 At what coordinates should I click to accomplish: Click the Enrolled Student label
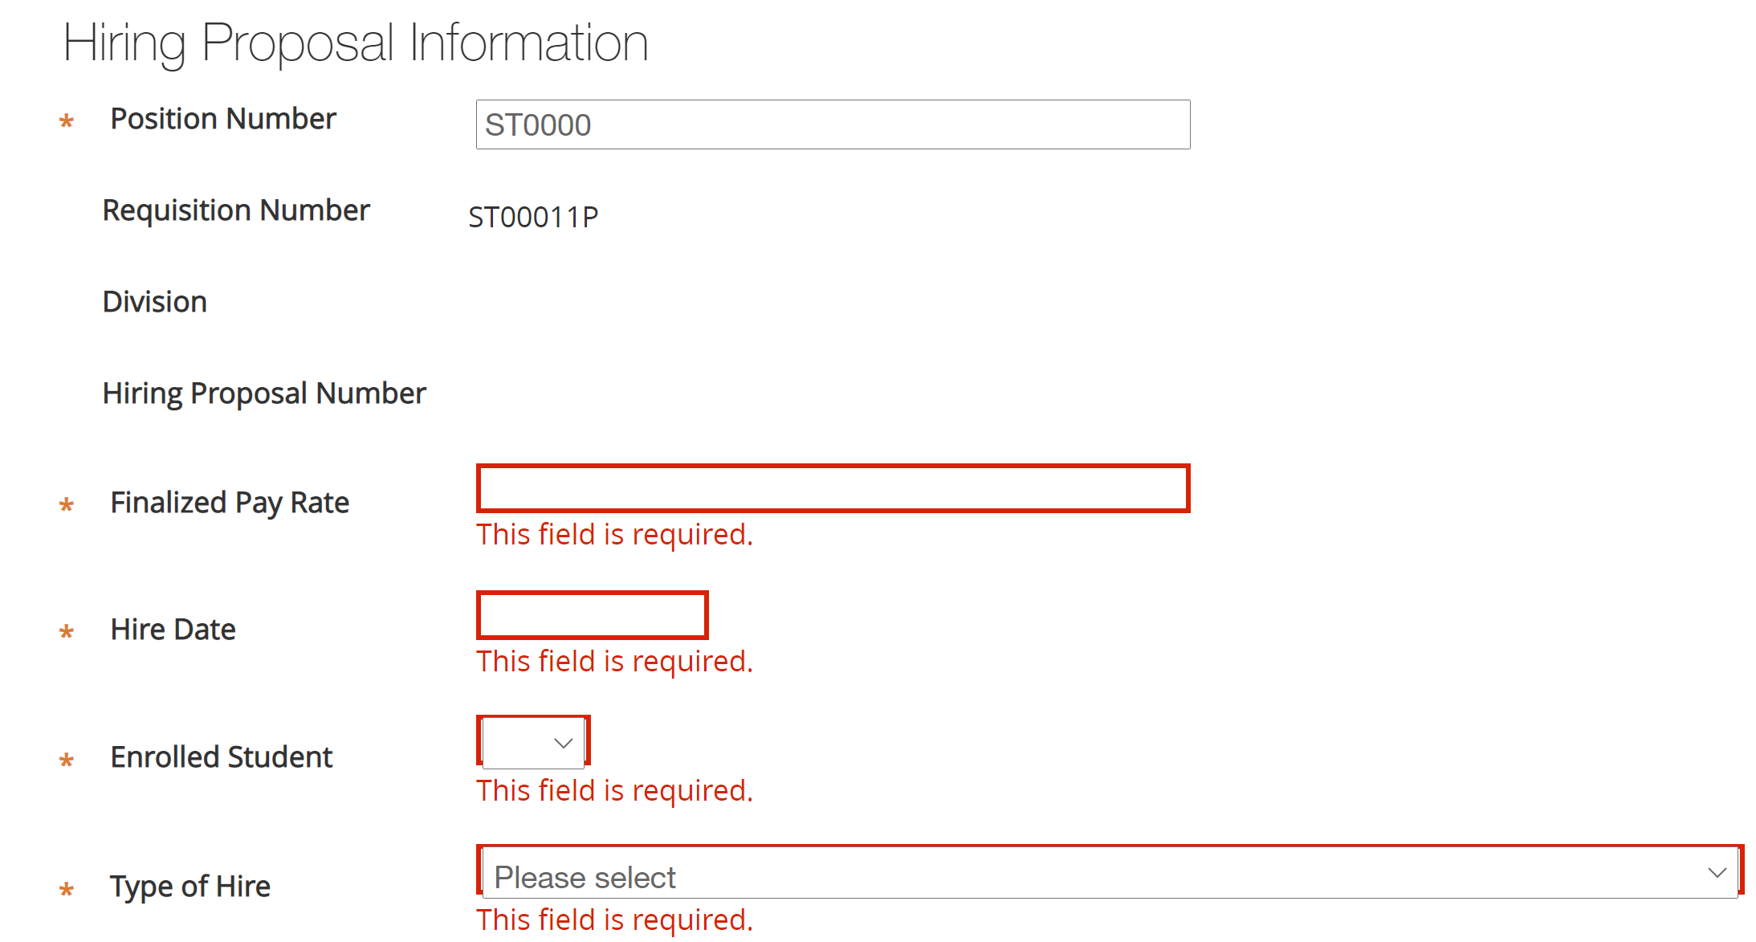(222, 757)
